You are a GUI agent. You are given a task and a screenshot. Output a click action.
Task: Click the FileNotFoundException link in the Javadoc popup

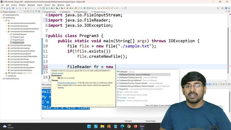point(67,83)
